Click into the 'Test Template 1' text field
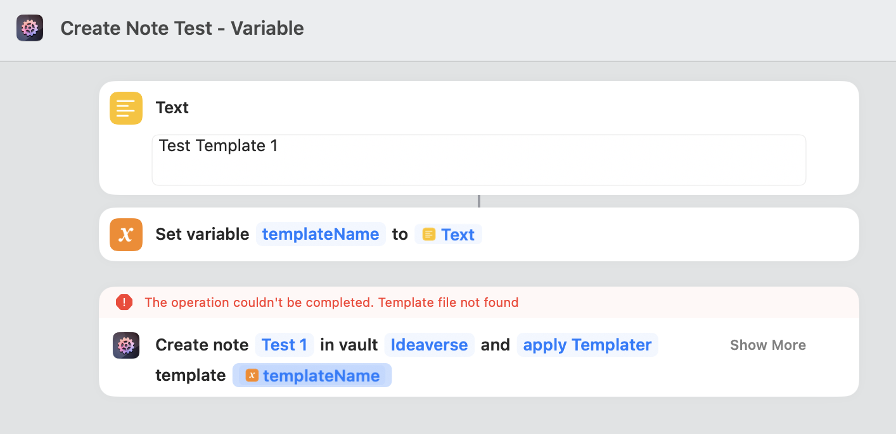The image size is (896, 434). (478, 159)
